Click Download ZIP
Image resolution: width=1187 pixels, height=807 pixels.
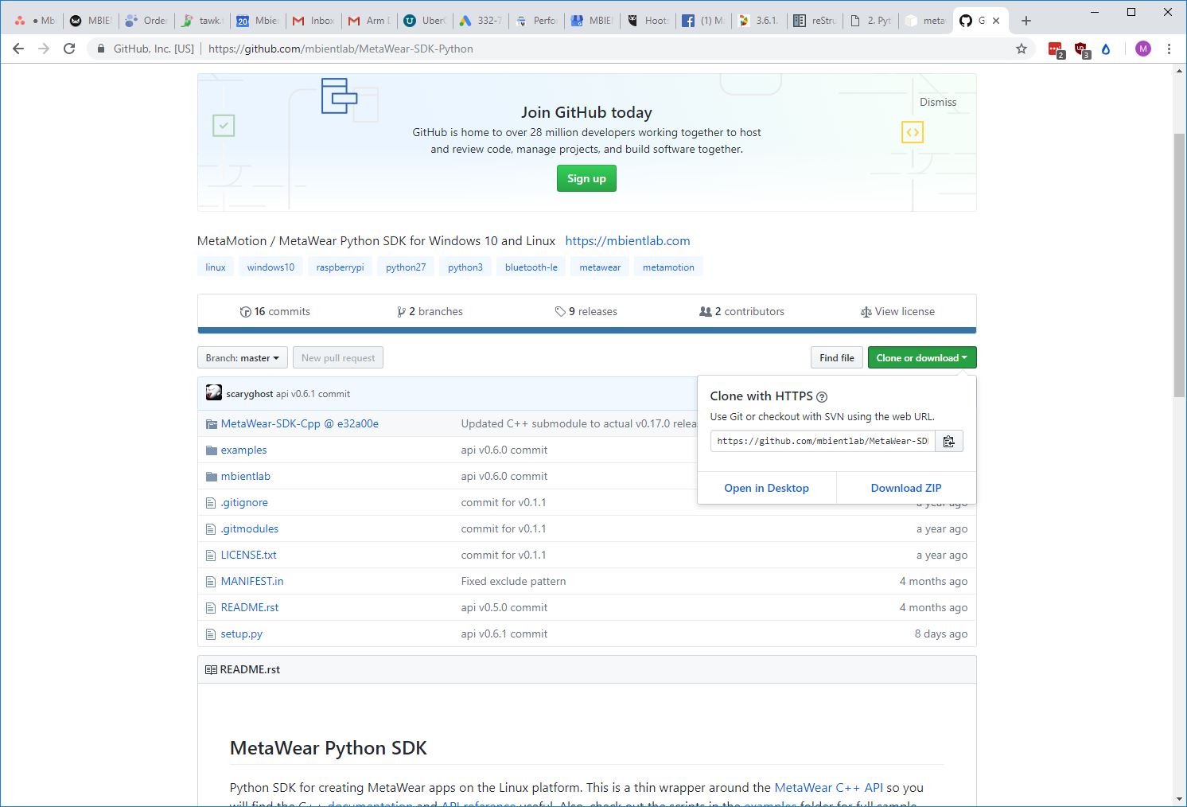(x=906, y=488)
